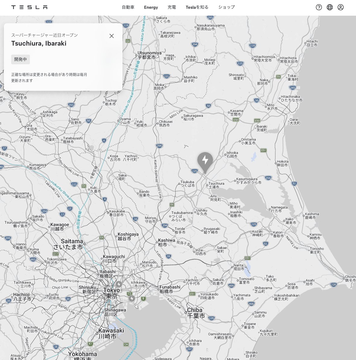Click the route 299 shield near Hanno

(8, 238)
